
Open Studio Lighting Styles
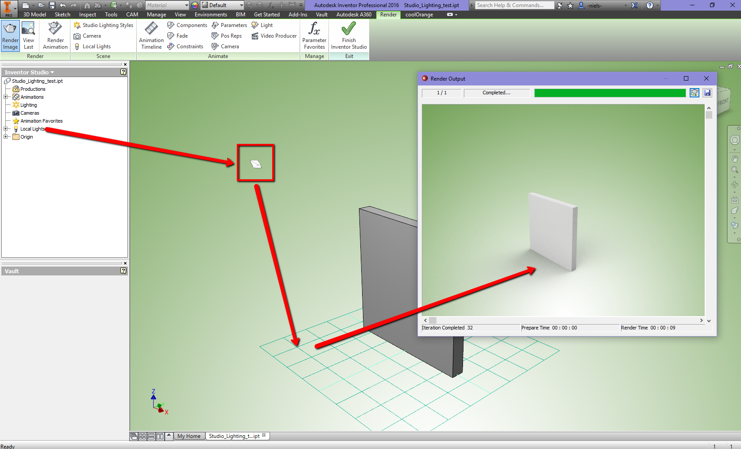[x=104, y=25]
